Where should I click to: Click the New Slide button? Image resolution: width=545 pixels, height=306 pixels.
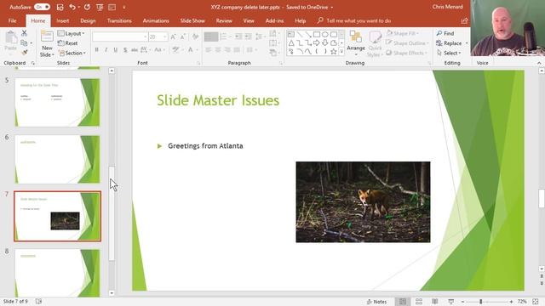[x=47, y=44]
